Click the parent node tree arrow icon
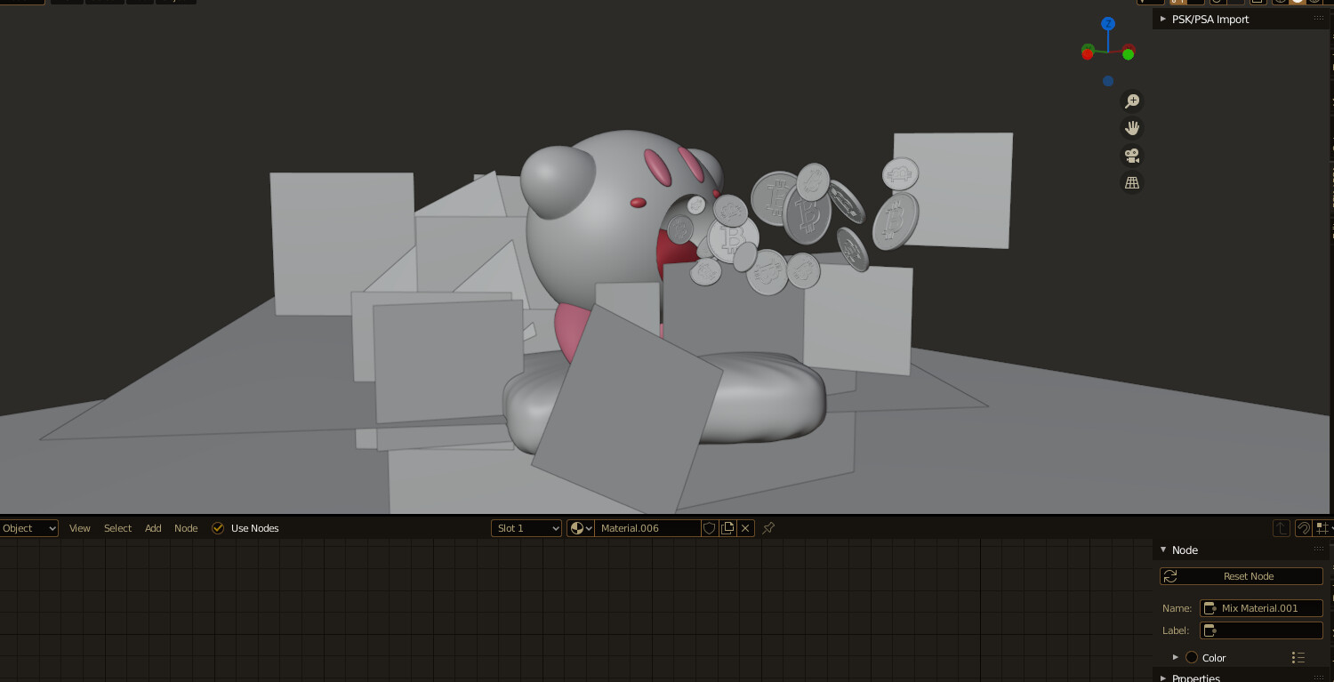 1281,527
